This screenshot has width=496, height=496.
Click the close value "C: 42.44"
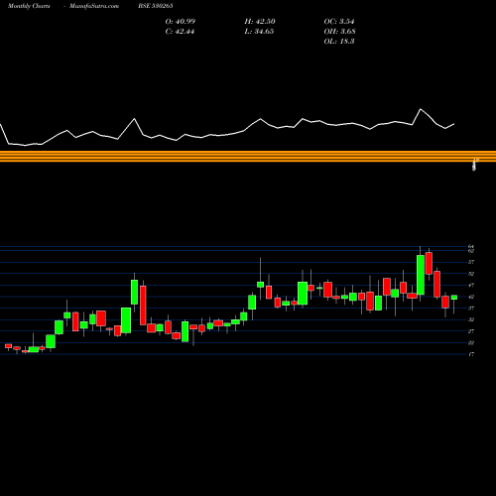pos(180,32)
